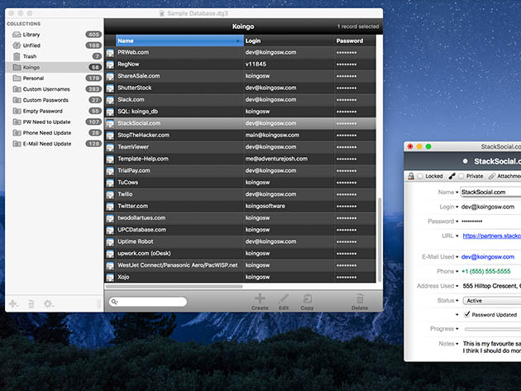The image size is (521, 391).
Task: Click the Copy record button
Action: 307,302
